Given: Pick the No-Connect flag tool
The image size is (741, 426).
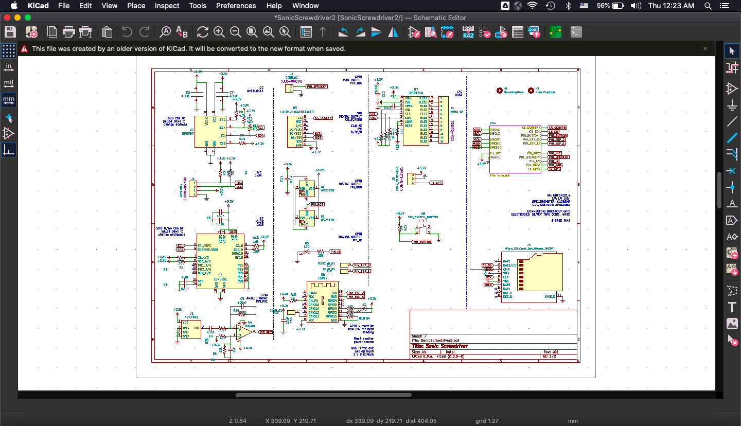Looking at the screenshot, I should point(732,171).
